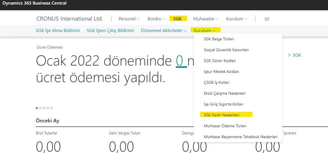Click the Brüt Tutarlar label
Viewport: 328px width, 153px height.
(x=47, y=133)
